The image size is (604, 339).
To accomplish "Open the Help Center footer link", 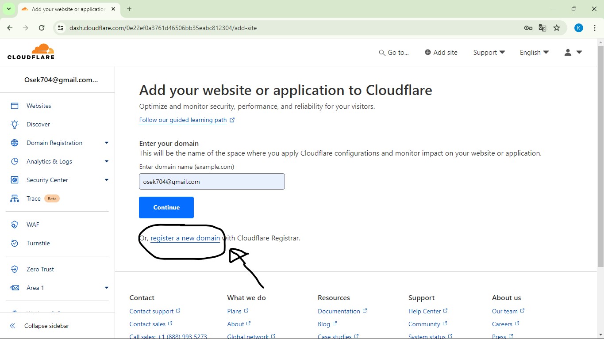I will tap(428, 311).
